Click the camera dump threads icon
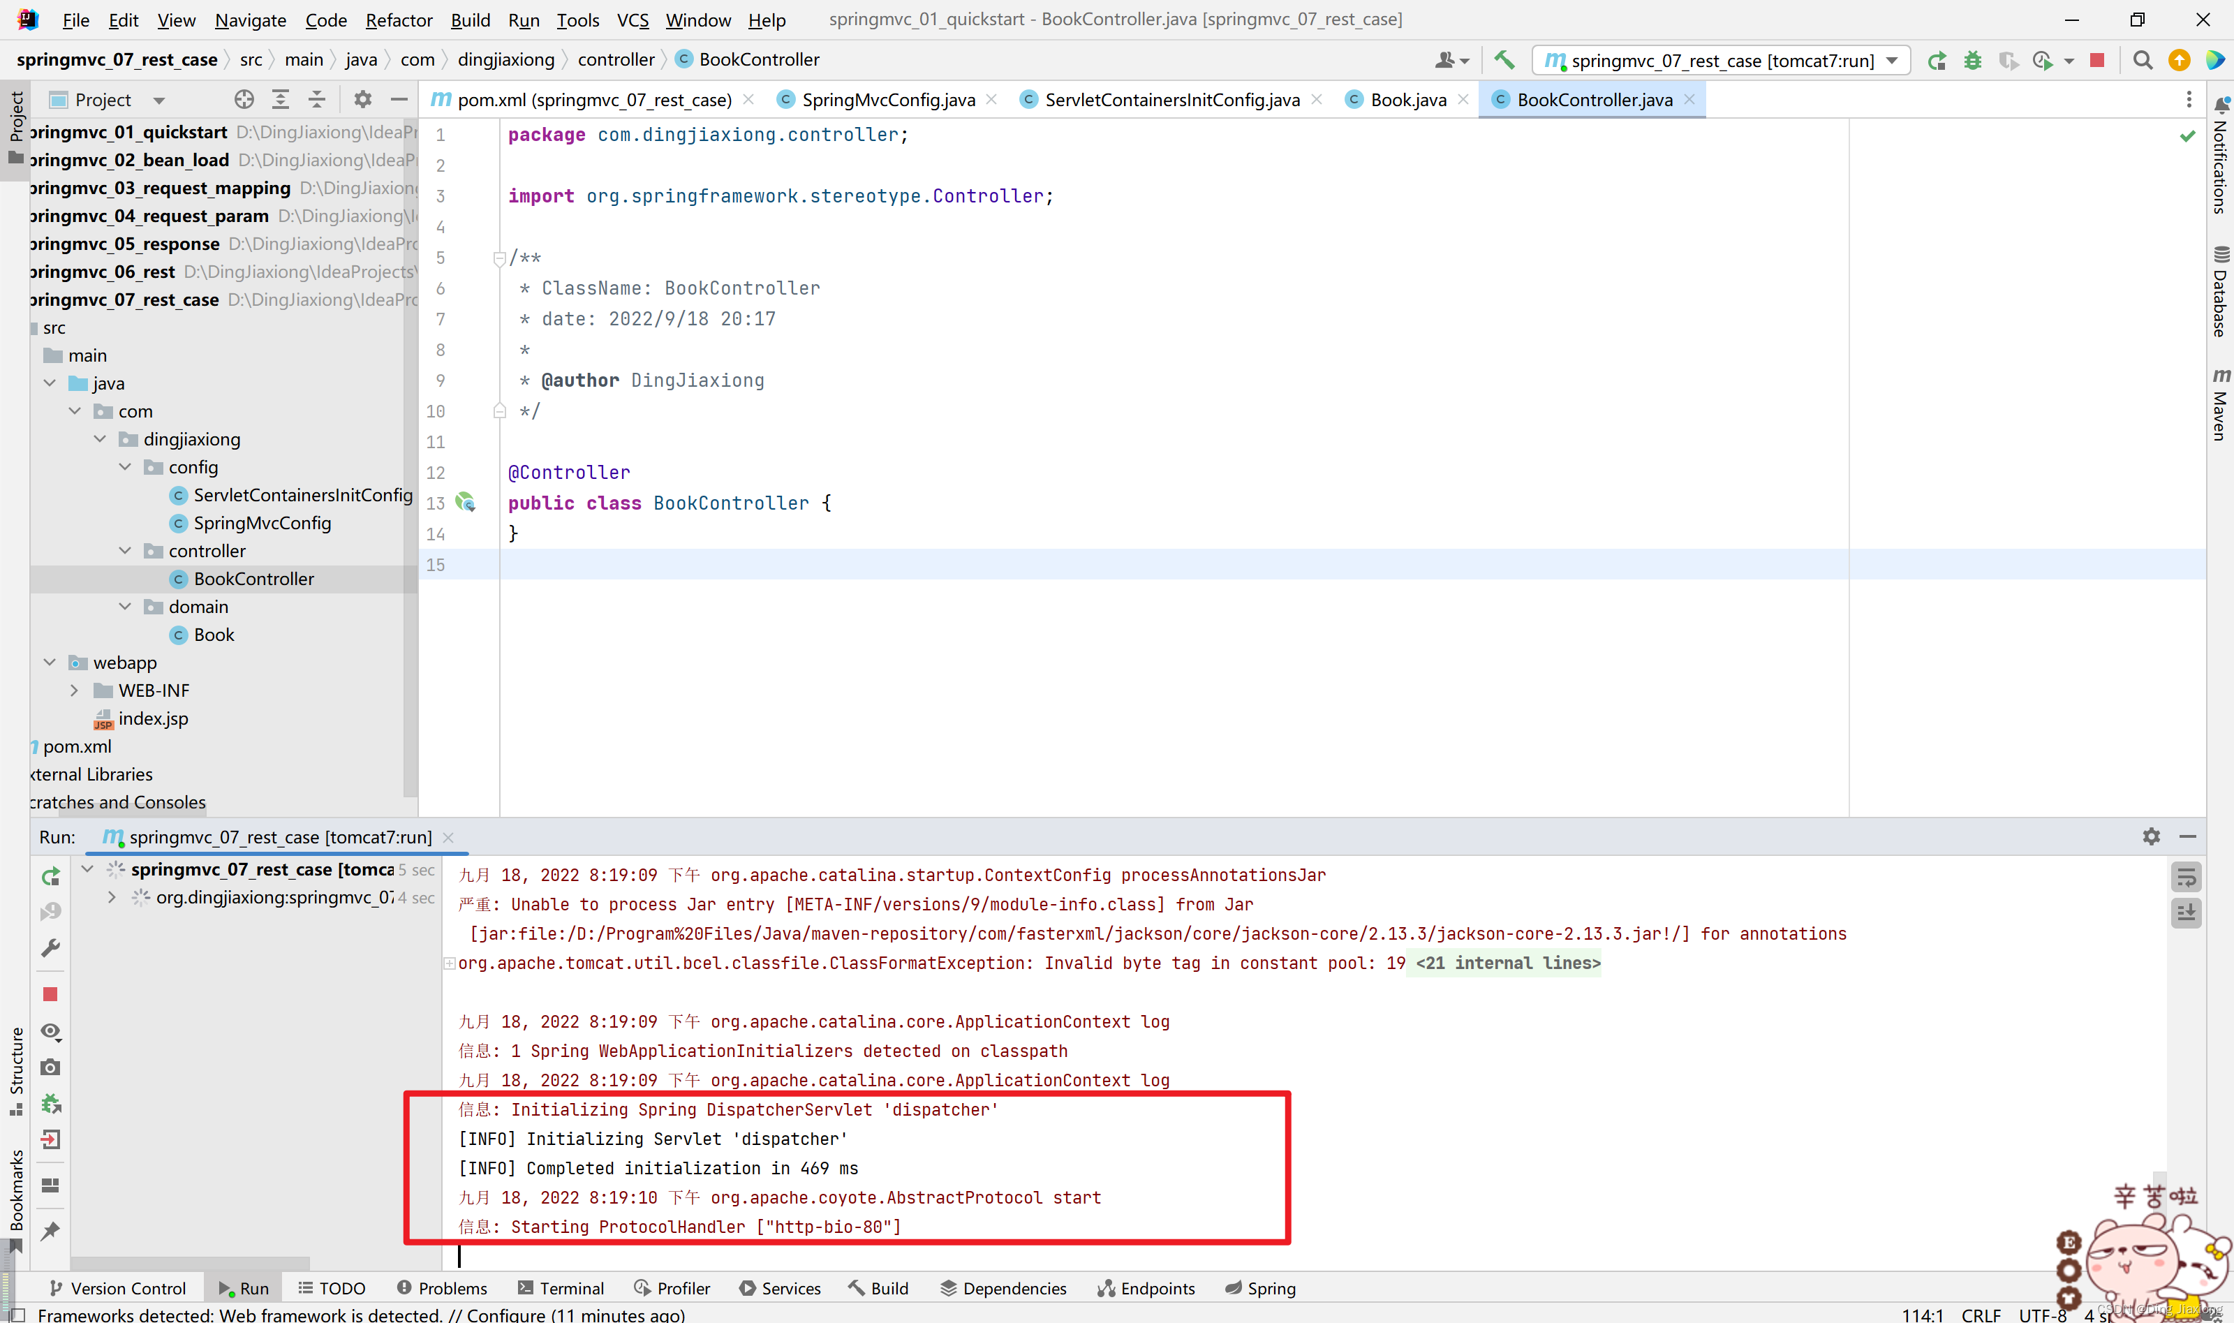The height and width of the screenshot is (1323, 2234). pos(51,1067)
